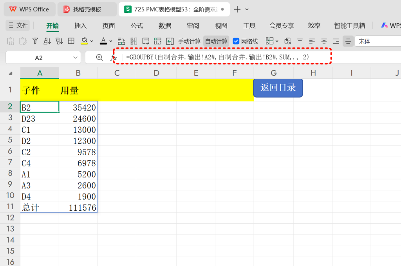Toggle the justify alignment icon
The image size is (401, 266).
coord(348,41)
